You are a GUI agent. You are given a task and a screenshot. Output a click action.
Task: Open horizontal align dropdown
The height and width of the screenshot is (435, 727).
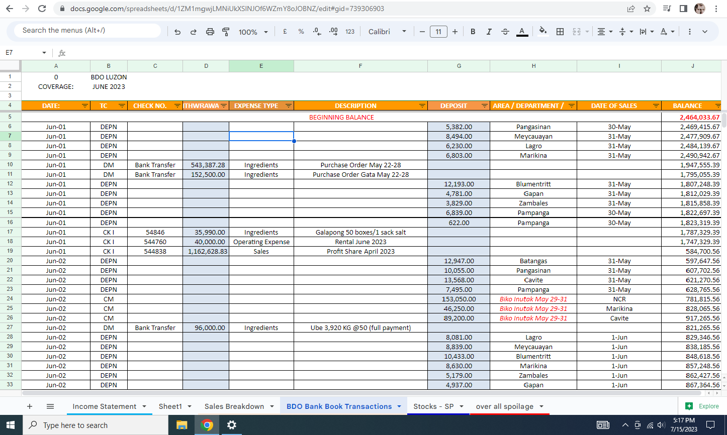tap(605, 32)
